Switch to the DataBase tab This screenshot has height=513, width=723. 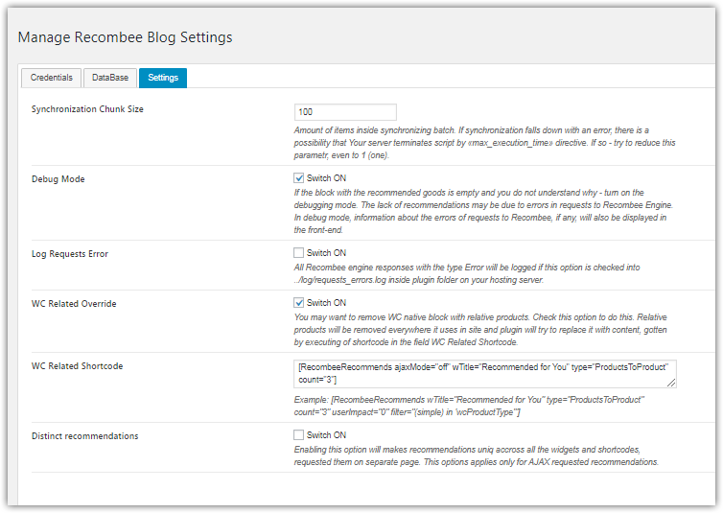109,78
